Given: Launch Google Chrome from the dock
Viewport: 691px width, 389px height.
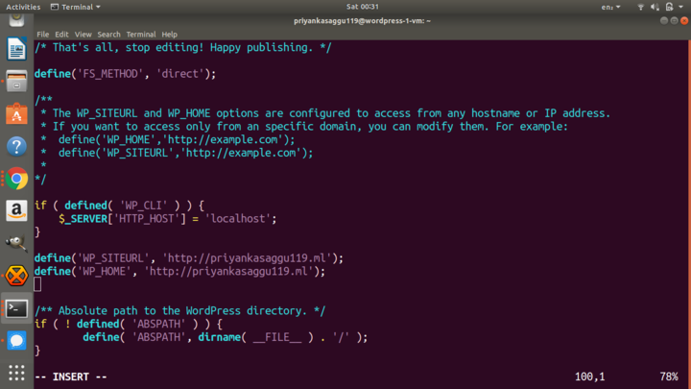Looking at the screenshot, I should click(16, 179).
